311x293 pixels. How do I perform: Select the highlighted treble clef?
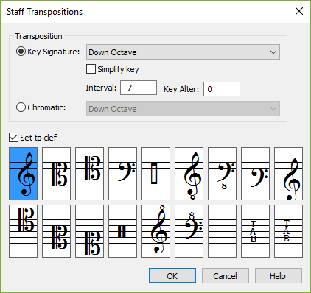(x=24, y=174)
